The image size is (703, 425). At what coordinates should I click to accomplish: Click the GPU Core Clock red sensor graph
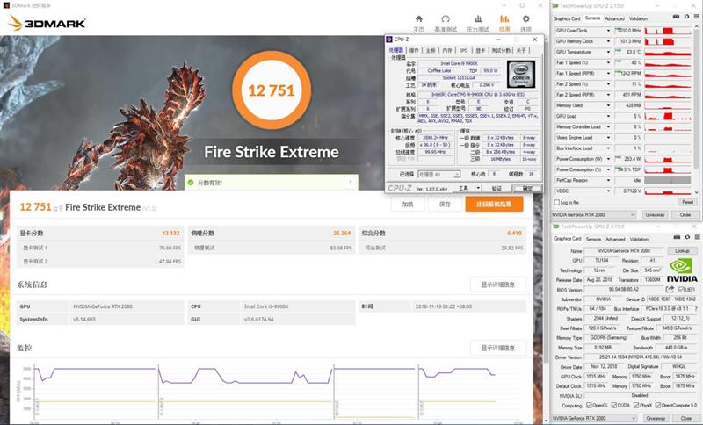pos(667,31)
